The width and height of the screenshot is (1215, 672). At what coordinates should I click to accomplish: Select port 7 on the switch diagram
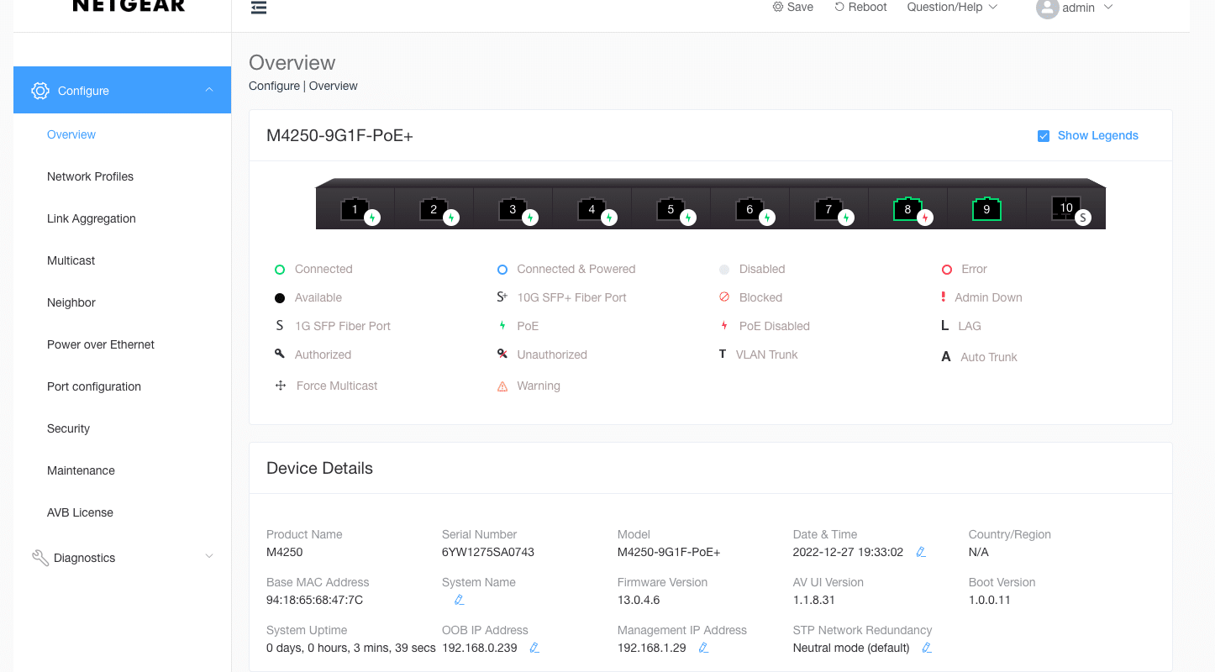[828, 209]
